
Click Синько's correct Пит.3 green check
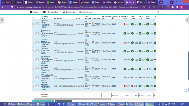(x=140, y=86)
